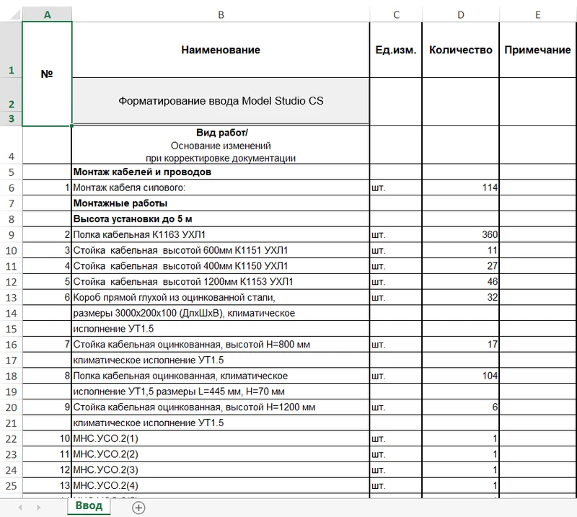Select row 9 header

pos(11,234)
